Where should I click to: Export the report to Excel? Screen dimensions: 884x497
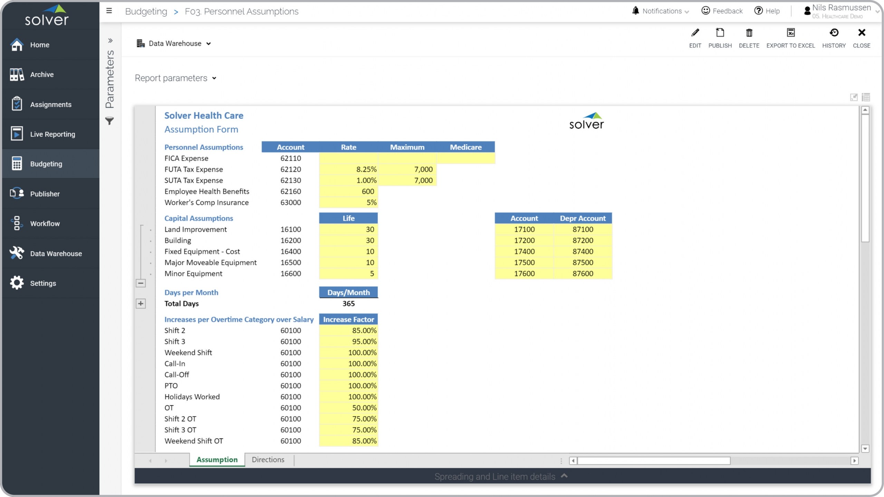(790, 33)
